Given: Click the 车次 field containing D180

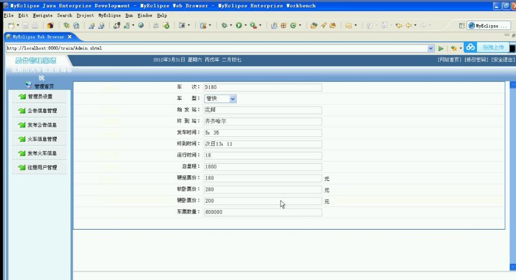Looking at the screenshot, I should point(263,88).
